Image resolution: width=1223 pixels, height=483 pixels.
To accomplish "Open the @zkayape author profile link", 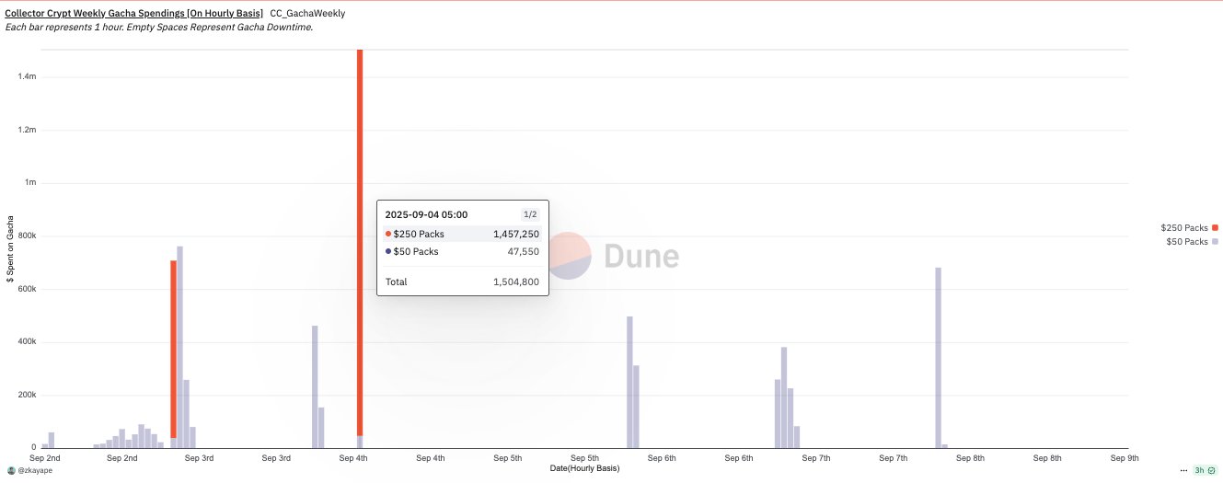I will point(35,470).
